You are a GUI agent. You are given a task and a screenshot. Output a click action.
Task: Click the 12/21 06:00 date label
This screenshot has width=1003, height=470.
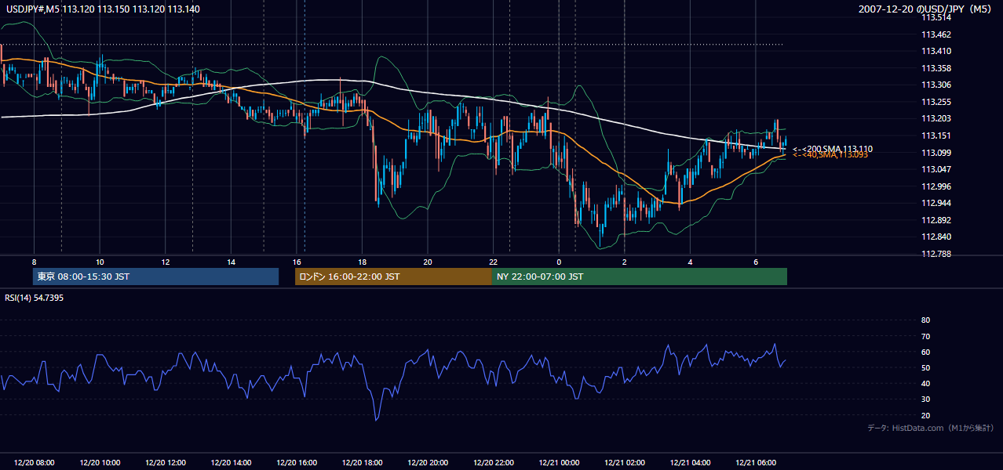pos(755,463)
